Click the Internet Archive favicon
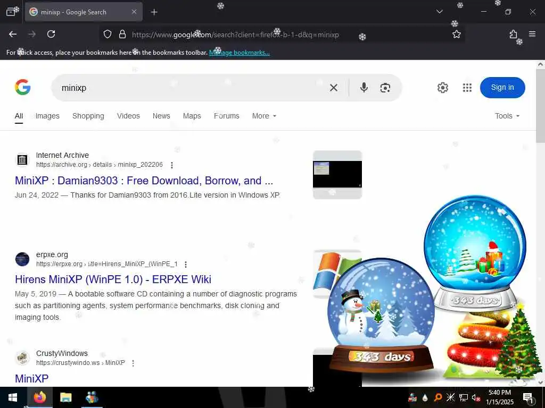 point(22,160)
